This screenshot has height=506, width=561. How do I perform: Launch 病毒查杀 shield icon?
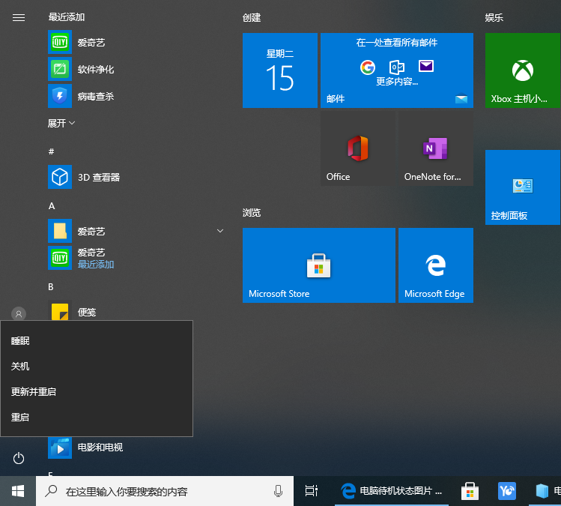coord(60,96)
